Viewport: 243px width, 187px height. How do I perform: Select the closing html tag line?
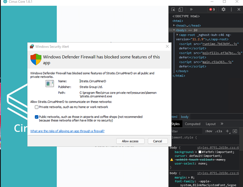click(179, 76)
